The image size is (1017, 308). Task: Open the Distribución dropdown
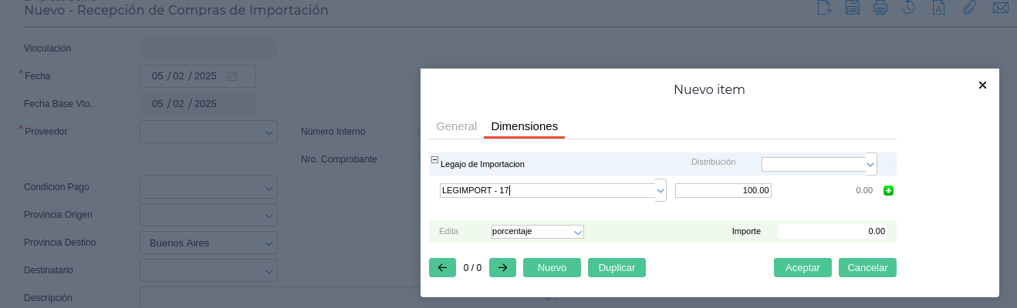(870, 164)
